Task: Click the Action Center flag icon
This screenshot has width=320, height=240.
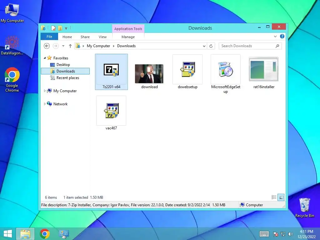Action: coord(276,234)
